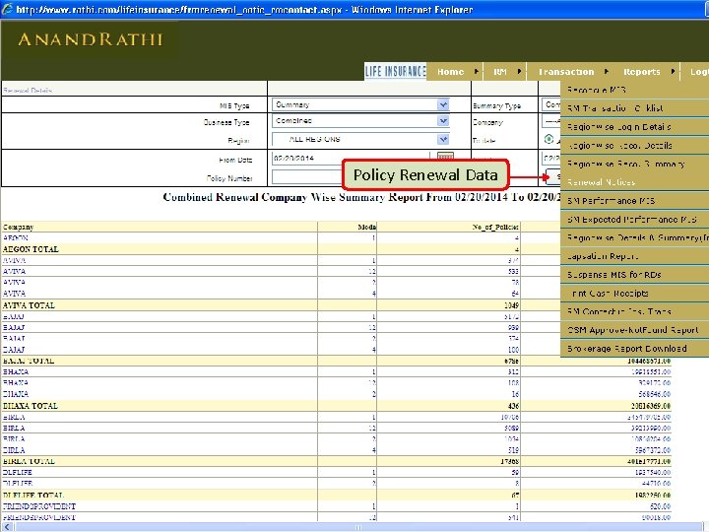709x532 pixels.
Task: Click the AEGON company link
Action: [16, 238]
